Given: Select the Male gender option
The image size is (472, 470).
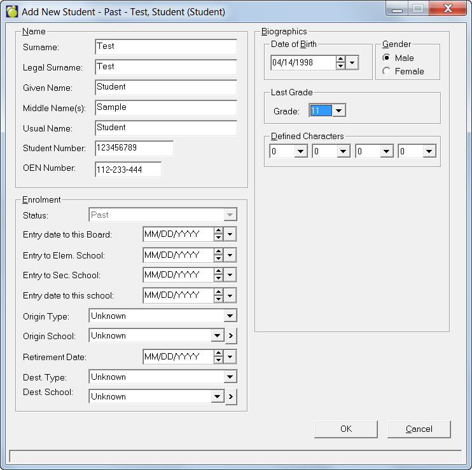Looking at the screenshot, I should (x=386, y=58).
